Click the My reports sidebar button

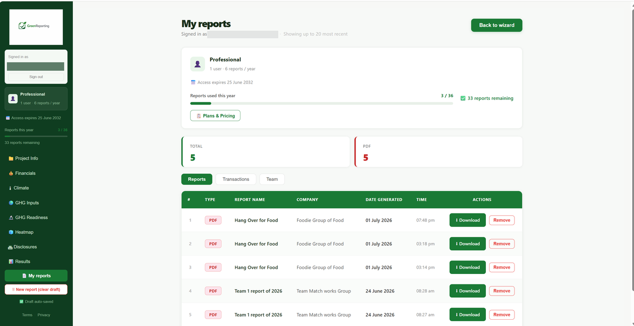coord(36,276)
